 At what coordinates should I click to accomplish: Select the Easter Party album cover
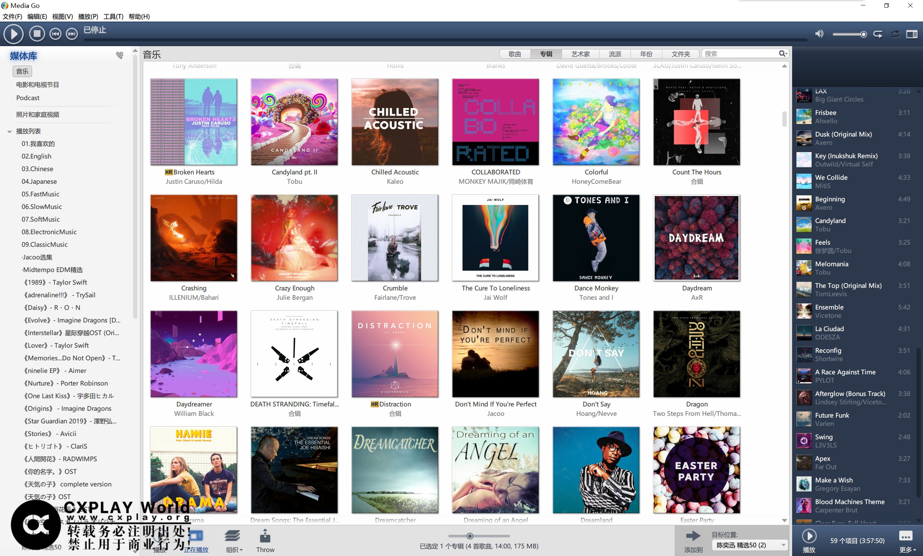click(x=697, y=470)
